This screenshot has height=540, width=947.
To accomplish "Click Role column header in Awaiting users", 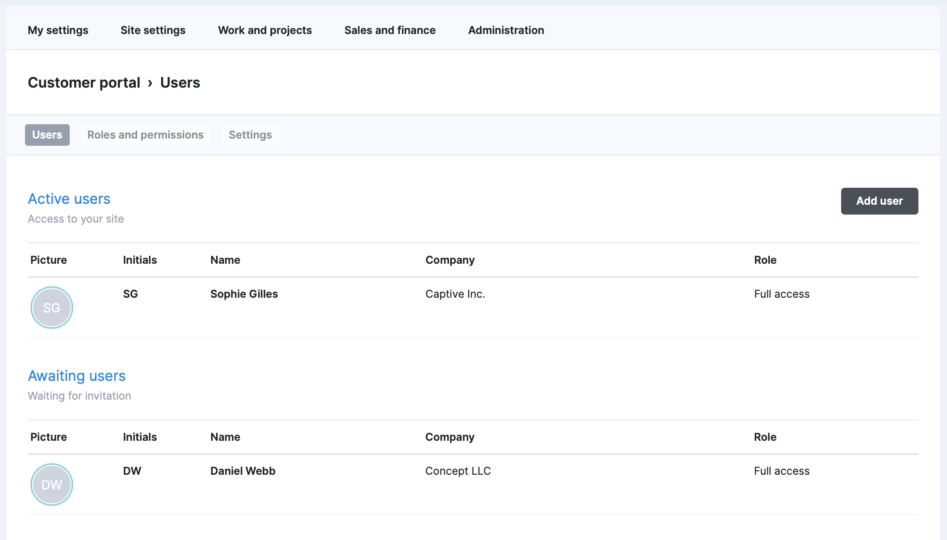I will point(765,437).
